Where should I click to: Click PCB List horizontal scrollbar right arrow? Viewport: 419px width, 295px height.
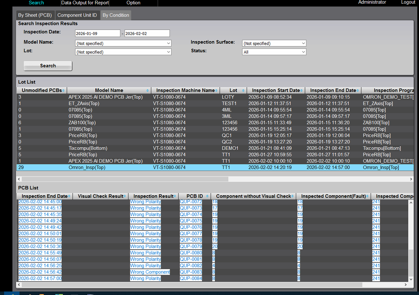[x=406, y=285]
